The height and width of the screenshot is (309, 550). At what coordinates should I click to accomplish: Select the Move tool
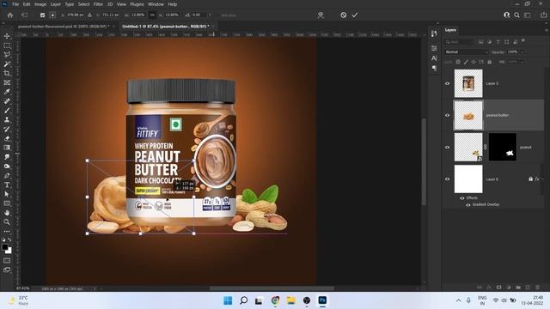click(x=7, y=36)
